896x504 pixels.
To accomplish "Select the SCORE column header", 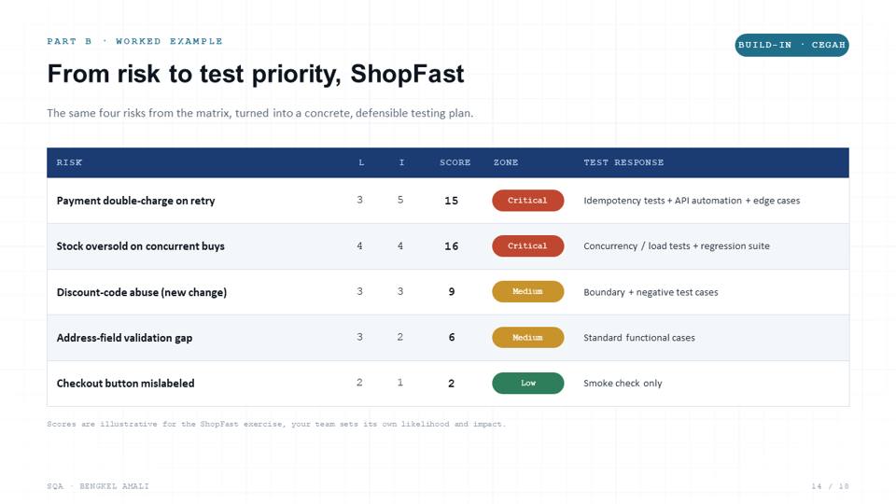I will click(455, 162).
